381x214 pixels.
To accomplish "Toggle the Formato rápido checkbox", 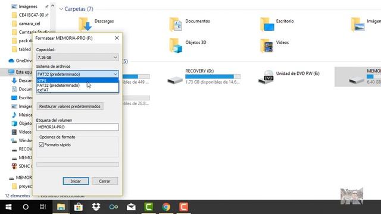I will pyautogui.click(x=41, y=145).
